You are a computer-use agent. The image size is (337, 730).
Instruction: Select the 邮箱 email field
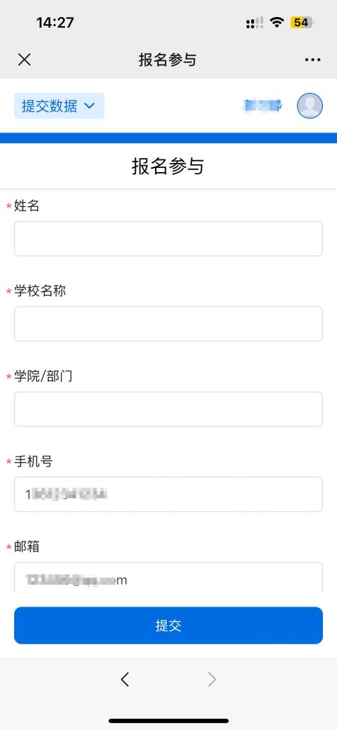[x=168, y=578]
